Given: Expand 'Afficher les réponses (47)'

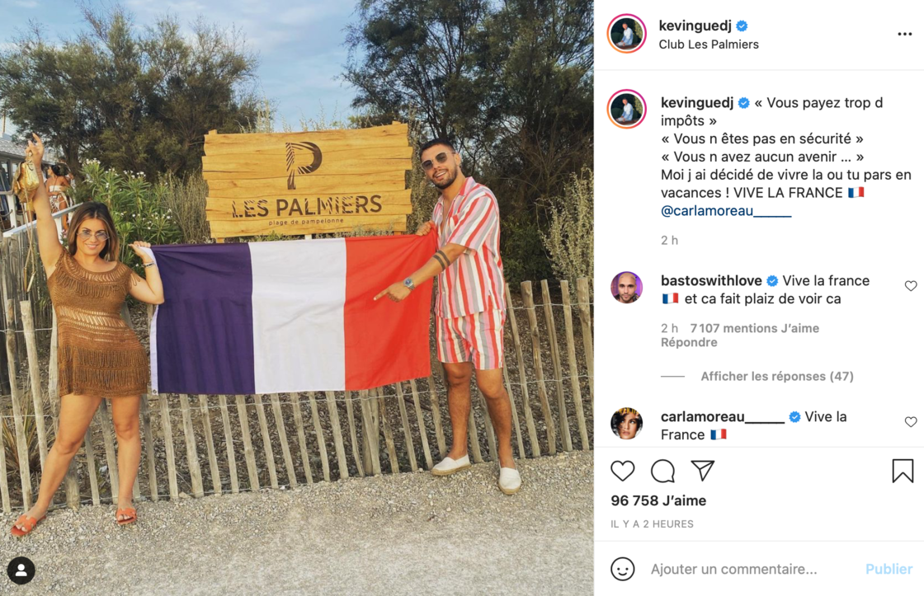Looking at the screenshot, I should pyautogui.click(x=776, y=377).
